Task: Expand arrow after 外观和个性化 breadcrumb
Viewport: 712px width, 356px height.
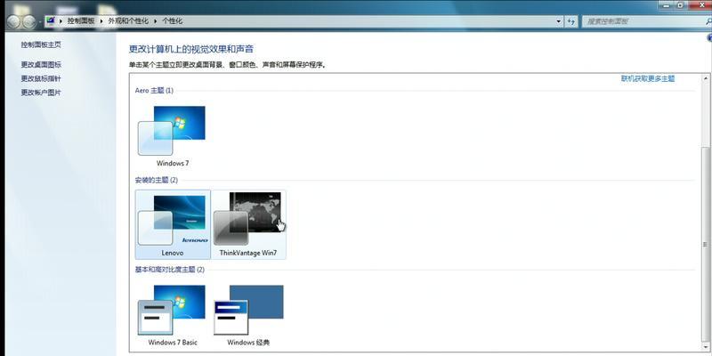Action: tap(155, 20)
